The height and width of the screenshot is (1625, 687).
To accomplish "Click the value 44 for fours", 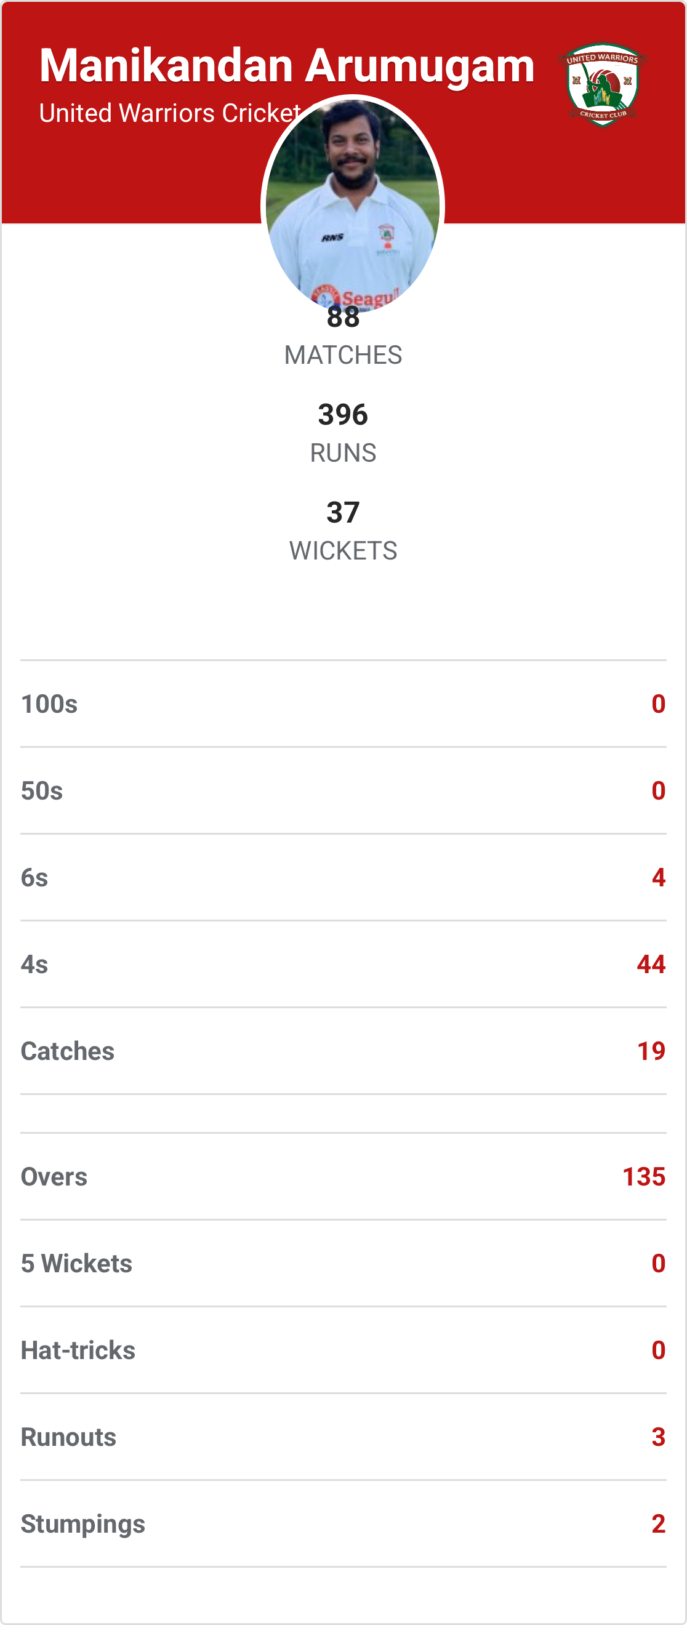I will point(651,965).
